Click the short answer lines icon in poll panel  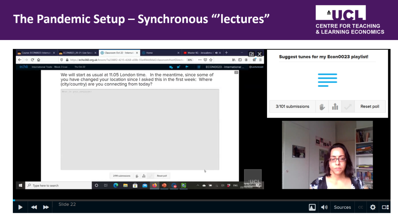pyautogui.click(x=327, y=80)
